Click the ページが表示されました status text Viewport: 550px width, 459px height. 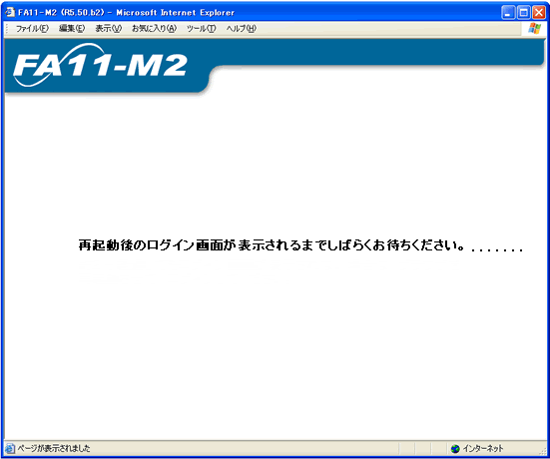[54, 448]
